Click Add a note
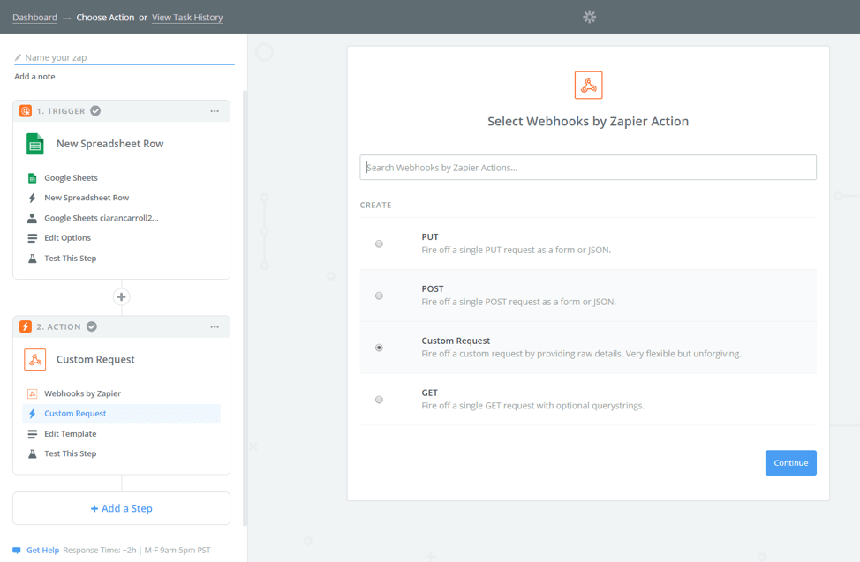The height and width of the screenshot is (562, 860). click(x=34, y=76)
